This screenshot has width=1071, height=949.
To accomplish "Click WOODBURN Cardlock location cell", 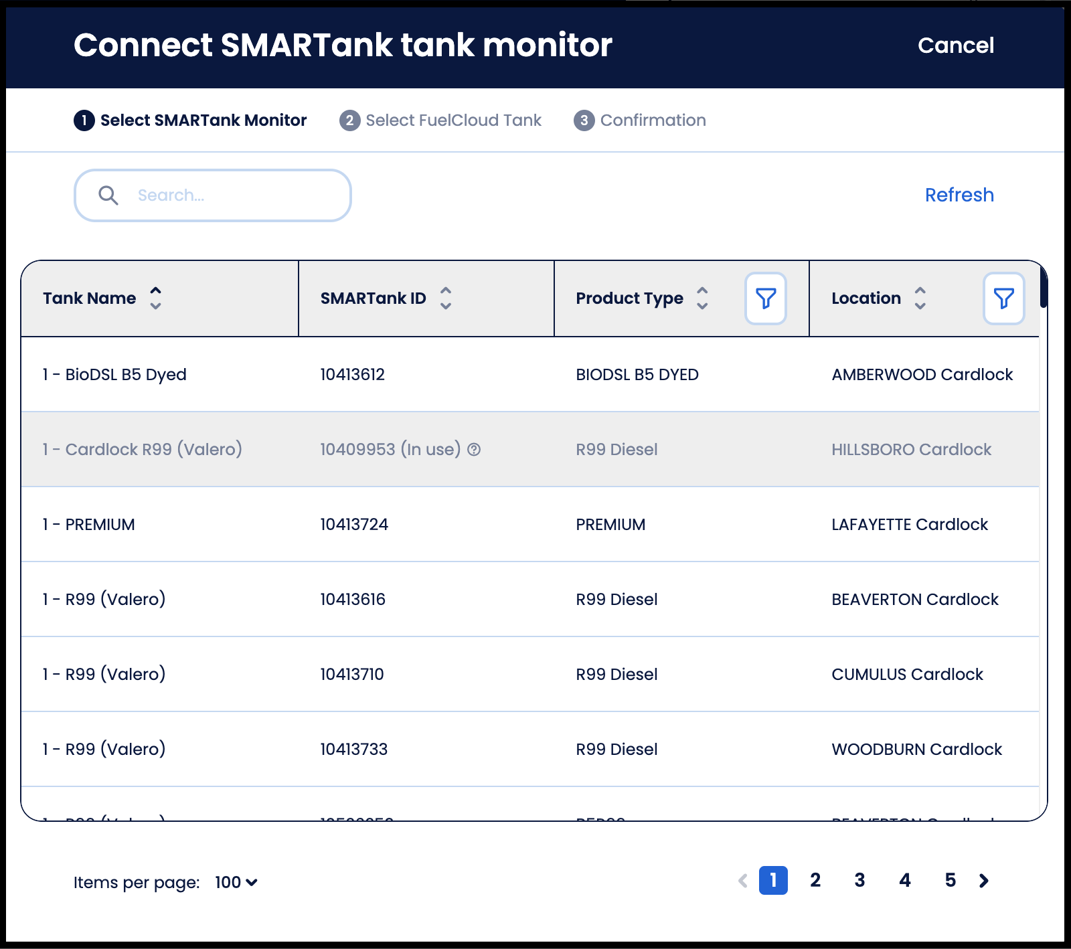I will tap(917, 750).
